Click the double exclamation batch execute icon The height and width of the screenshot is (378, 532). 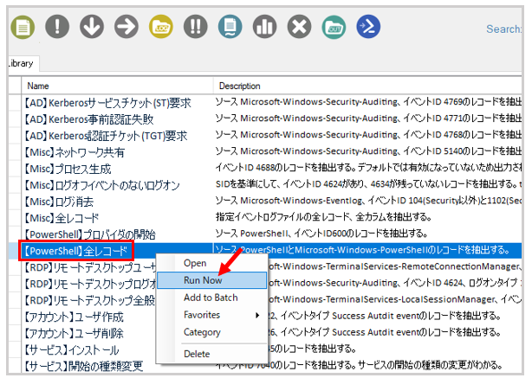point(196,27)
